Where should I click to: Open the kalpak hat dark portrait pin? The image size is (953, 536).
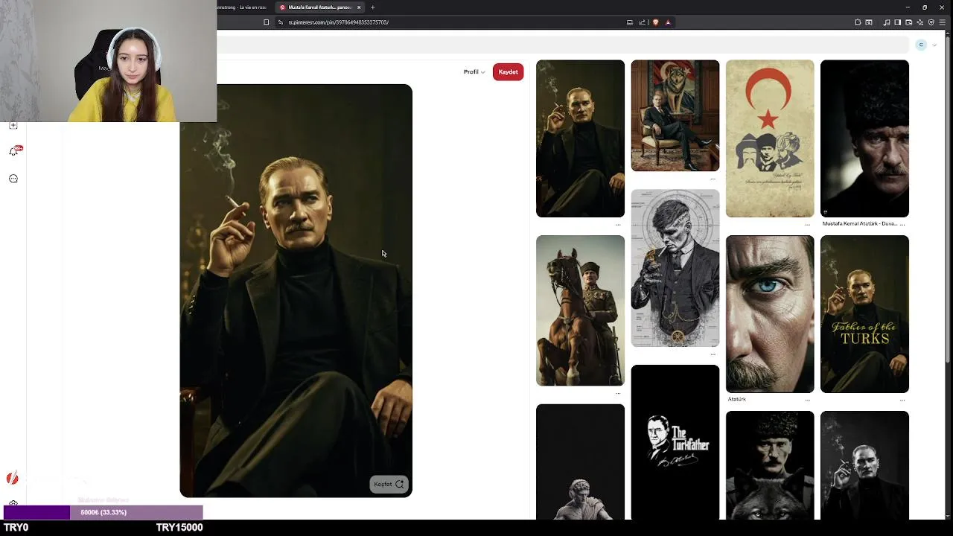click(864, 138)
